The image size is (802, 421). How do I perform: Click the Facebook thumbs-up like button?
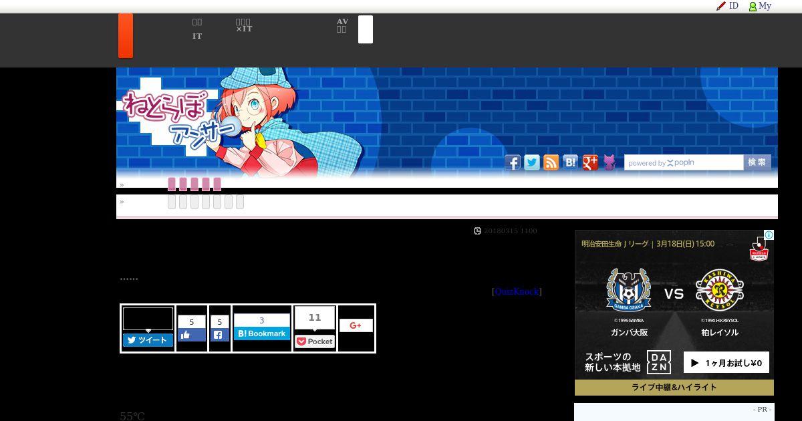tap(192, 335)
